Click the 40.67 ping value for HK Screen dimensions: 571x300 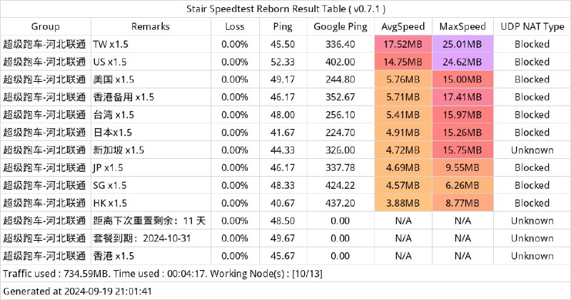pos(283,203)
